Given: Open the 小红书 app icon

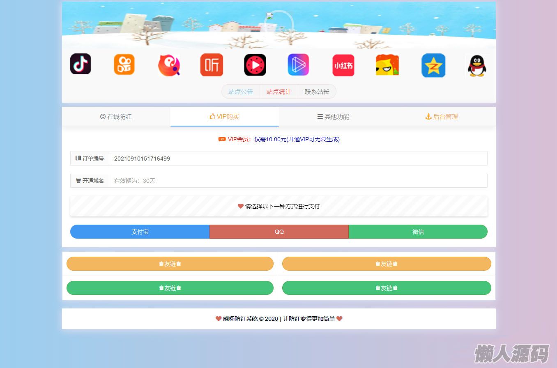Looking at the screenshot, I should pos(343,65).
